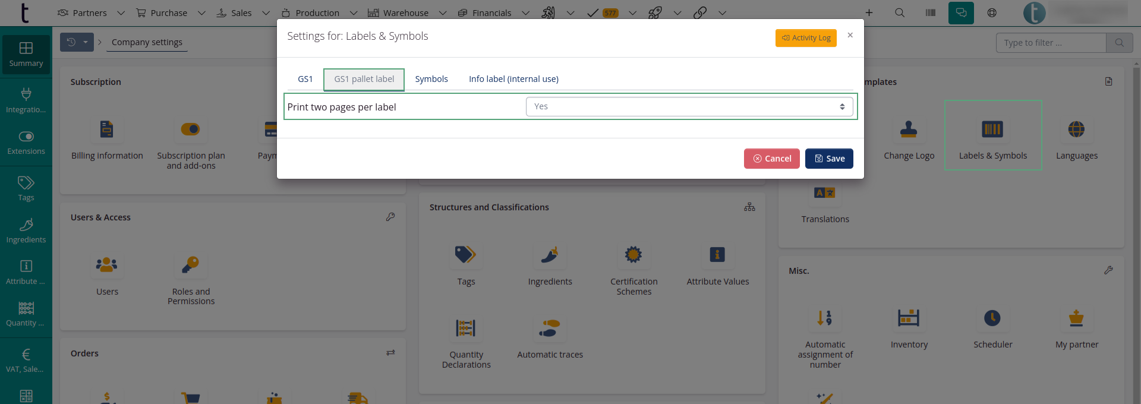Open Certification Schemes settings
Viewport: 1141px width, 404px height.
(x=633, y=255)
